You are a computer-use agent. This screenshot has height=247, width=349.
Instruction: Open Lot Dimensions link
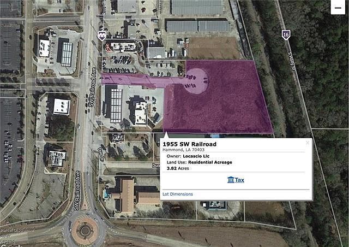178,194
